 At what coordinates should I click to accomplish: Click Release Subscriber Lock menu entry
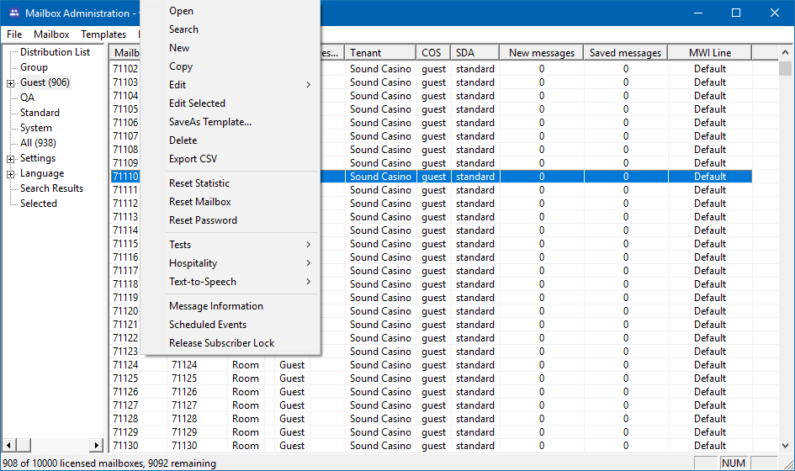point(221,343)
